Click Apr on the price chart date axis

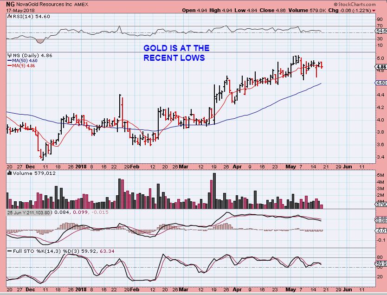pyautogui.click(x=237, y=167)
